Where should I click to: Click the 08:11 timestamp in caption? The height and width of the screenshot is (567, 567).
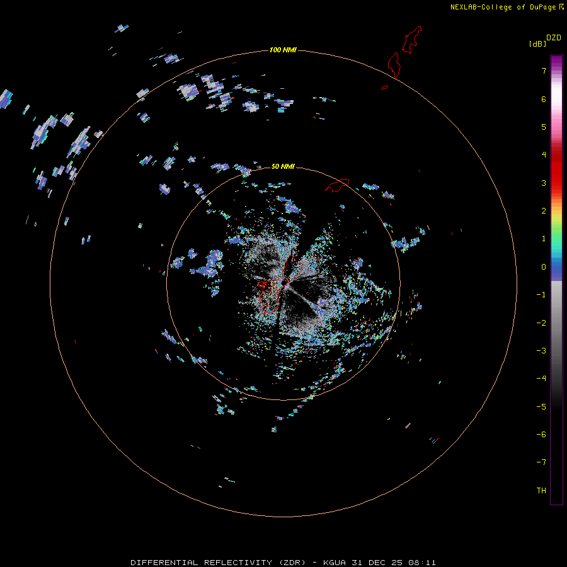(x=422, y=563)
